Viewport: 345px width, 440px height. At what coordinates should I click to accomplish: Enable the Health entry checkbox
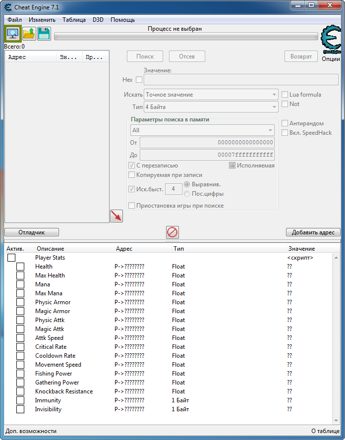[20, 267]
